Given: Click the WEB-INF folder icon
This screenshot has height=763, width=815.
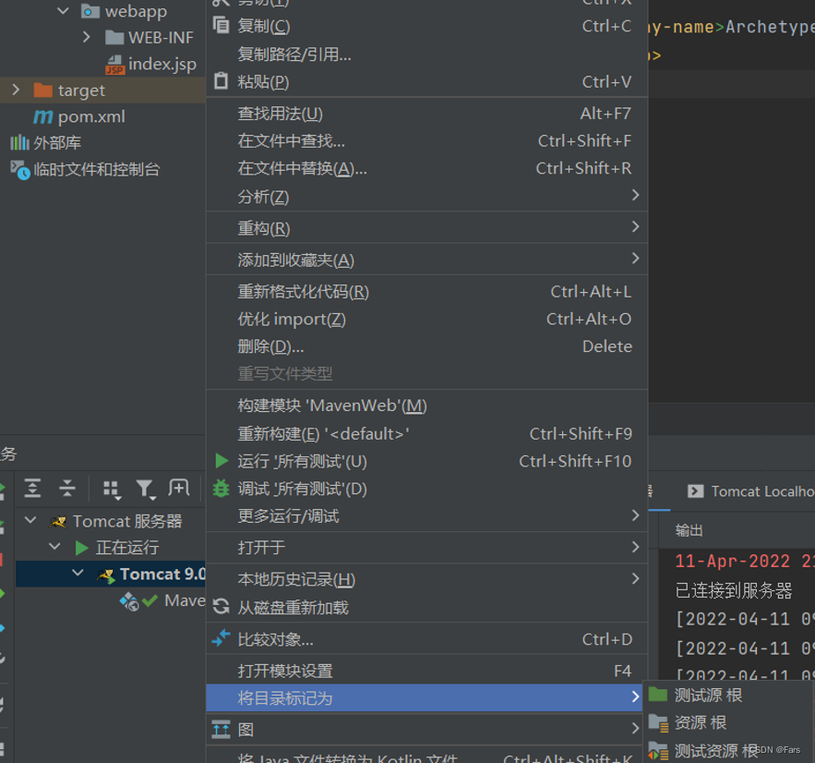Looking at the screenshot, I should [114, 38].
